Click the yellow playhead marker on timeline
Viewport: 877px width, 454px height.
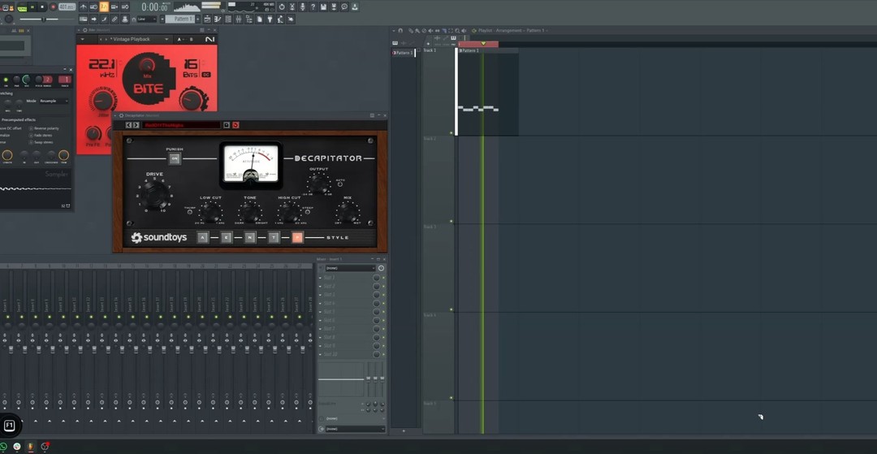[483, 43]
